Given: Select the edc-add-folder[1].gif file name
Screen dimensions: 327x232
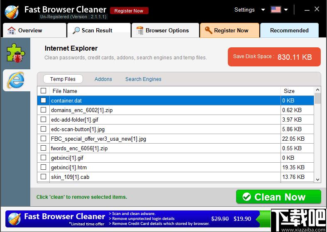Looking at the screenshot, I should tap(75, 120).
